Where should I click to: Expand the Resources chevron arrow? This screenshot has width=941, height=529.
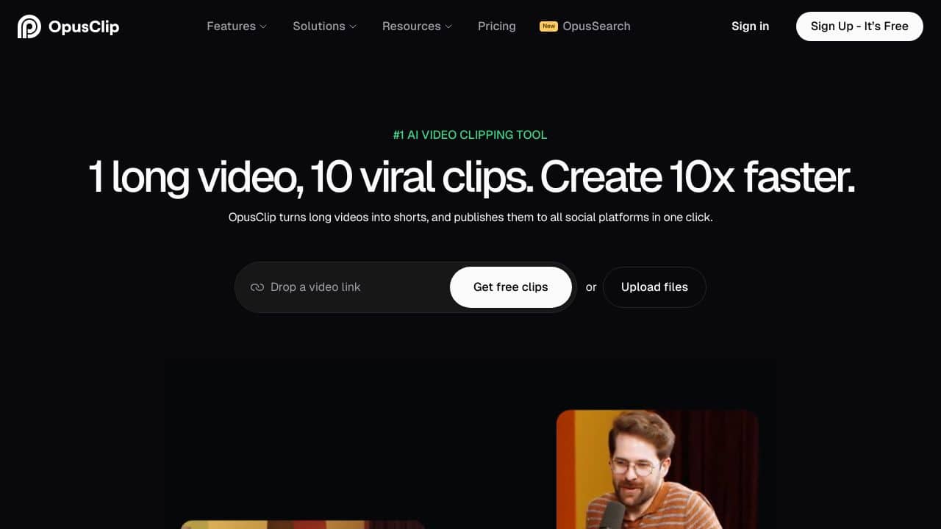pos(448,26)
